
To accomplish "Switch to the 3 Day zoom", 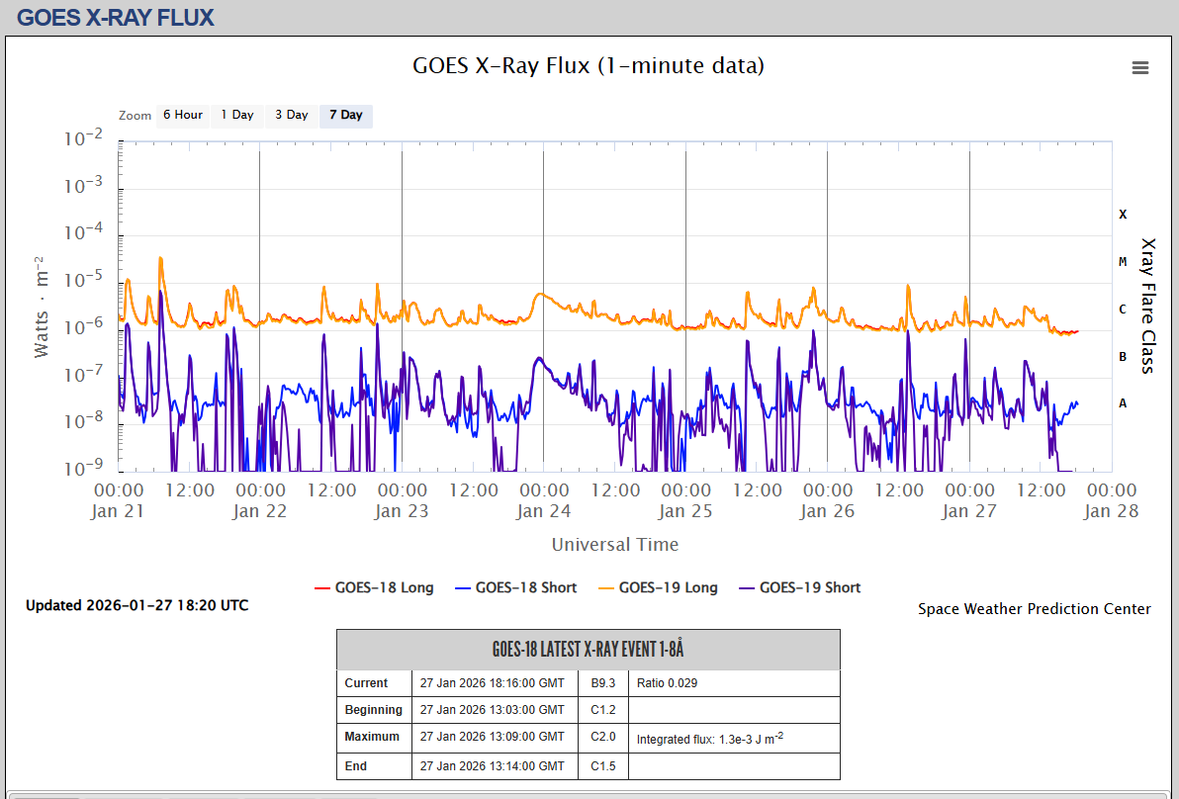I will (292, 115).
